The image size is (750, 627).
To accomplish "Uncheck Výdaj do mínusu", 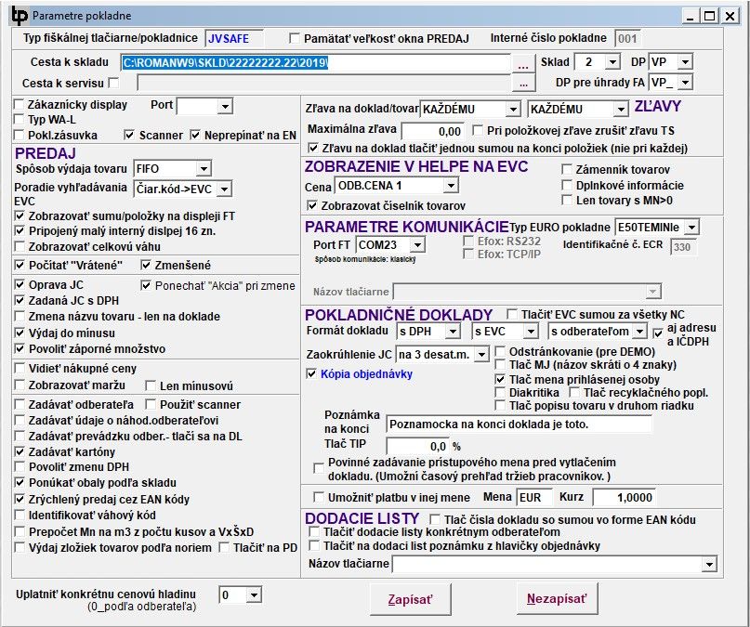I will point(20,333).
